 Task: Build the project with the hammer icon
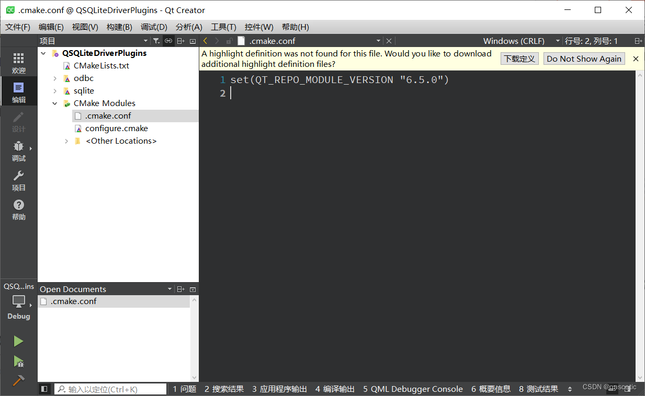pyautogui.click(x=18, y=381)
